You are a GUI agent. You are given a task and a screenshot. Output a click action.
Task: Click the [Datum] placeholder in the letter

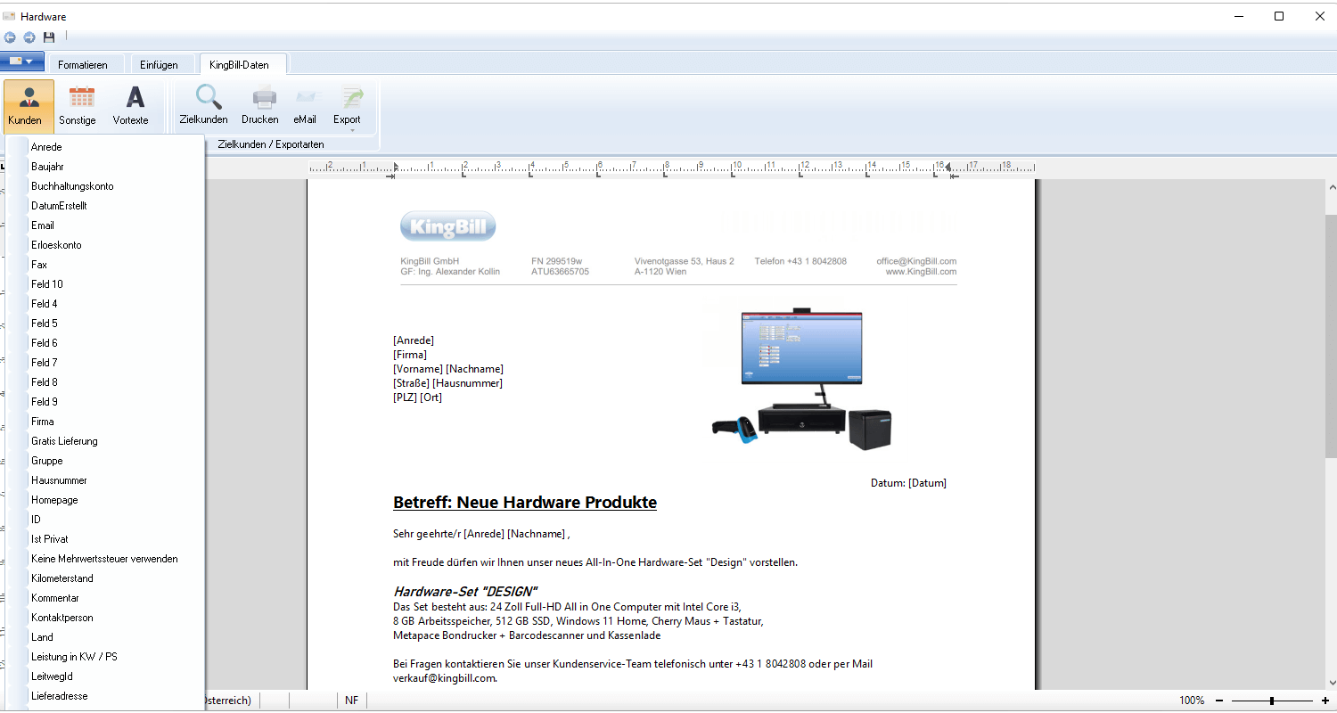(927, 483)
